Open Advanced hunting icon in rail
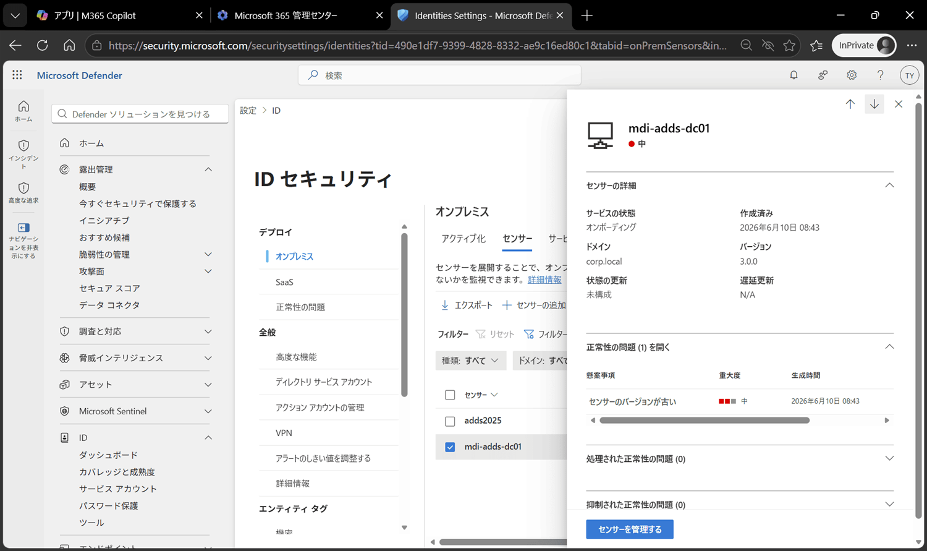Image resolution: width=927 pixels, height=551 pixels. (x=23, y=192)
